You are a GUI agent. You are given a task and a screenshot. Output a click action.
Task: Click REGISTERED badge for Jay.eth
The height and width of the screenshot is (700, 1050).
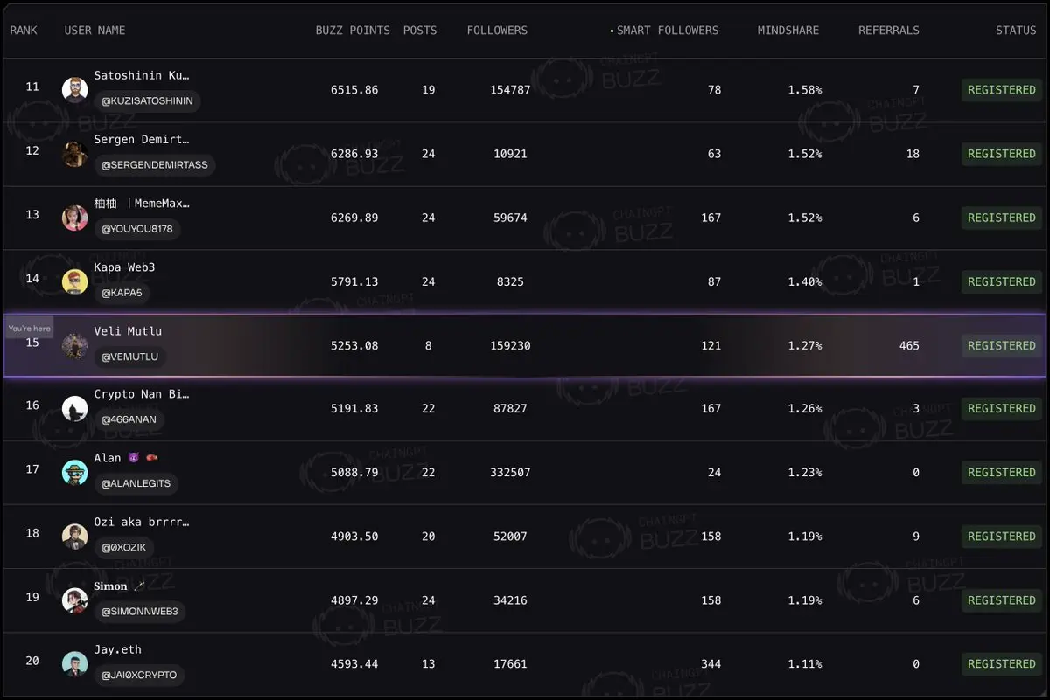click(x=1001, y=664)
